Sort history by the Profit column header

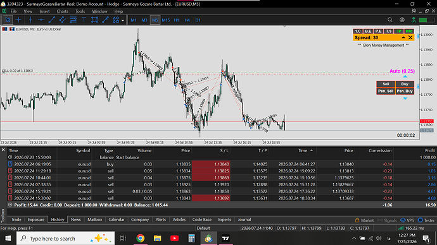(430, 150)
